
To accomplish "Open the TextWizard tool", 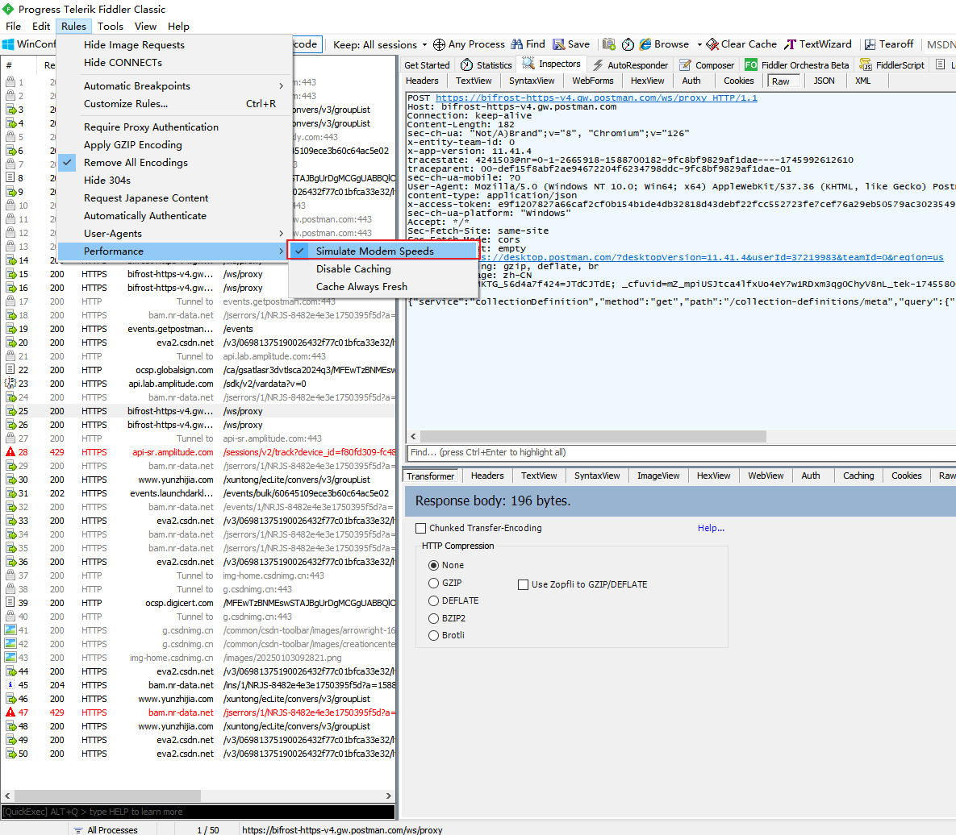I will (x=817, y=44).
